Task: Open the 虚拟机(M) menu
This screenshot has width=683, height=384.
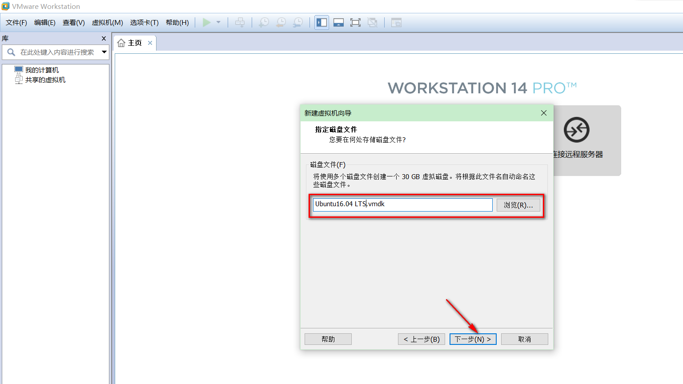Action: (107, 22)
